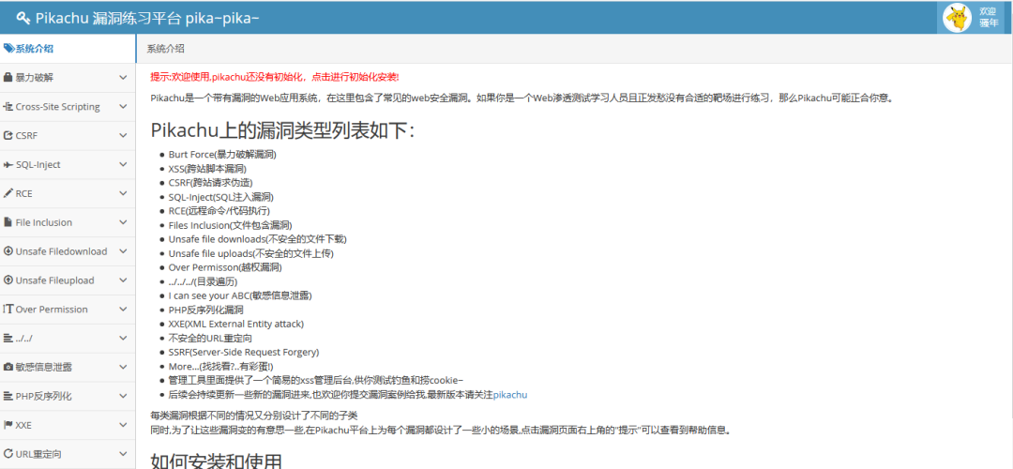Click the align icon beside ../../

tap(8, 338)
